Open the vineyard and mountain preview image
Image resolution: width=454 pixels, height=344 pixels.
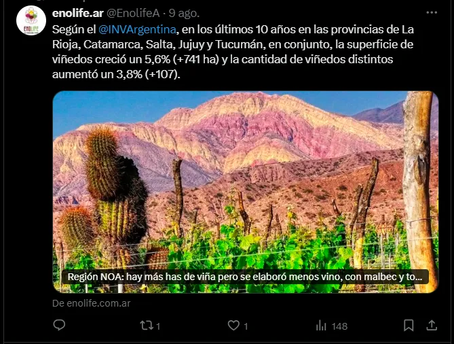246,192
